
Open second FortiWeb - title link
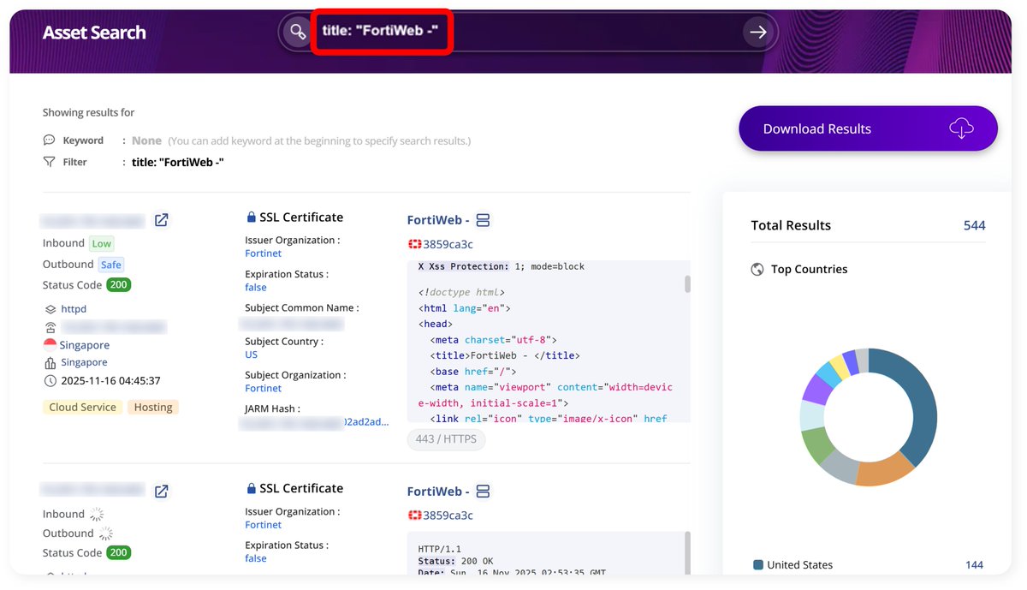pos(438,492)
